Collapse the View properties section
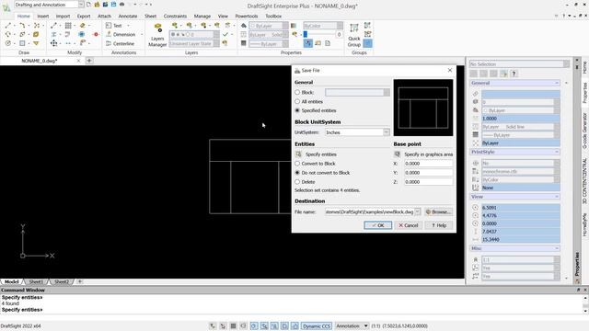This screenshot has width=589, height=331. (556, 197)
